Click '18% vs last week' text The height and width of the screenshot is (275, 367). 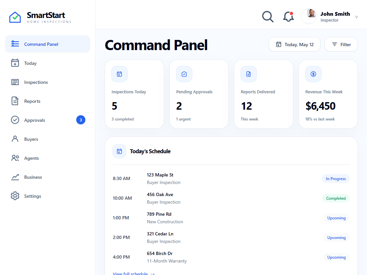320,119
